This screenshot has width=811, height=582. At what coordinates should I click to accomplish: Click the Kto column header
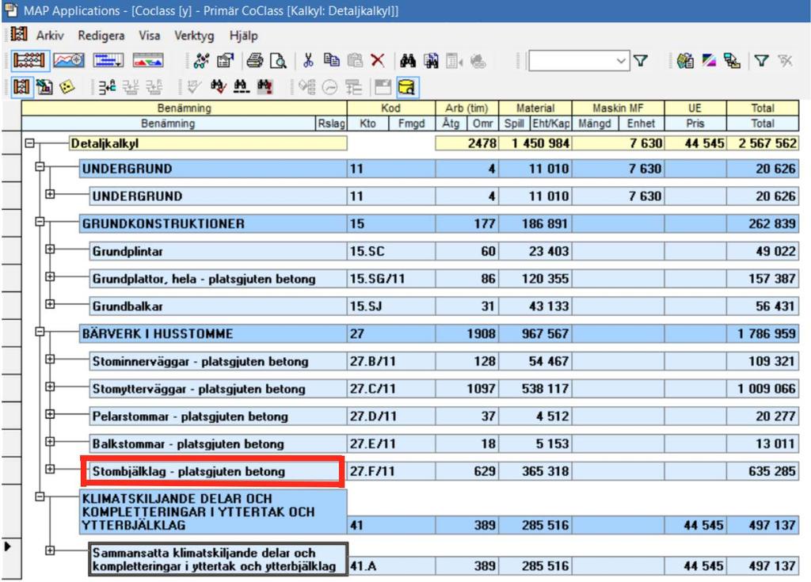[367, 123]
